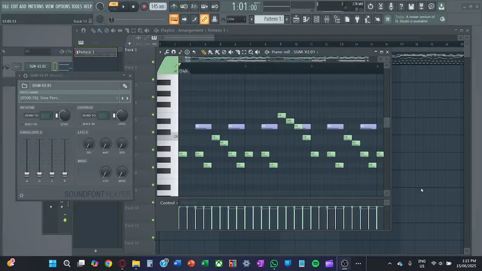Open the plugin picker plug icon

click(357, 19)
